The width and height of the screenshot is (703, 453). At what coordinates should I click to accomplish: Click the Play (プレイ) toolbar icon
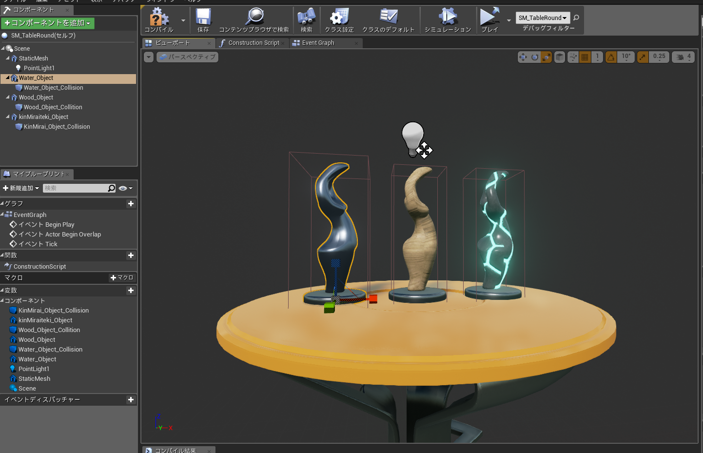point(489,17)
